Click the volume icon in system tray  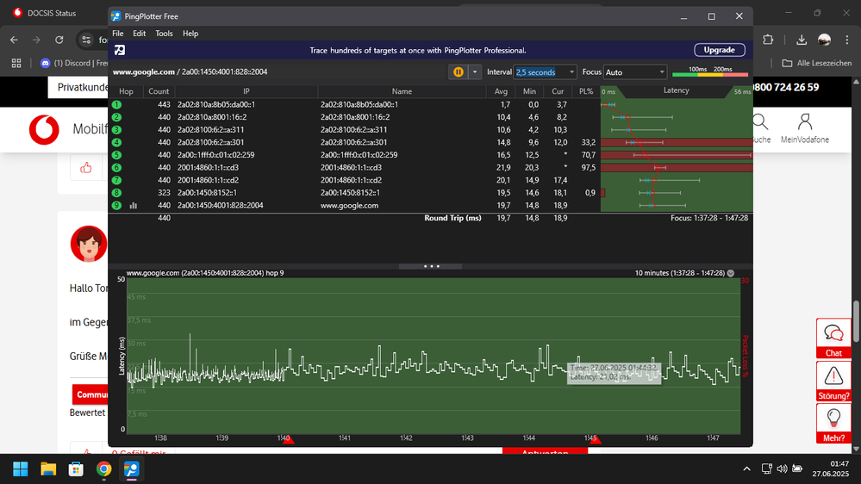click(x=782, y=468)
